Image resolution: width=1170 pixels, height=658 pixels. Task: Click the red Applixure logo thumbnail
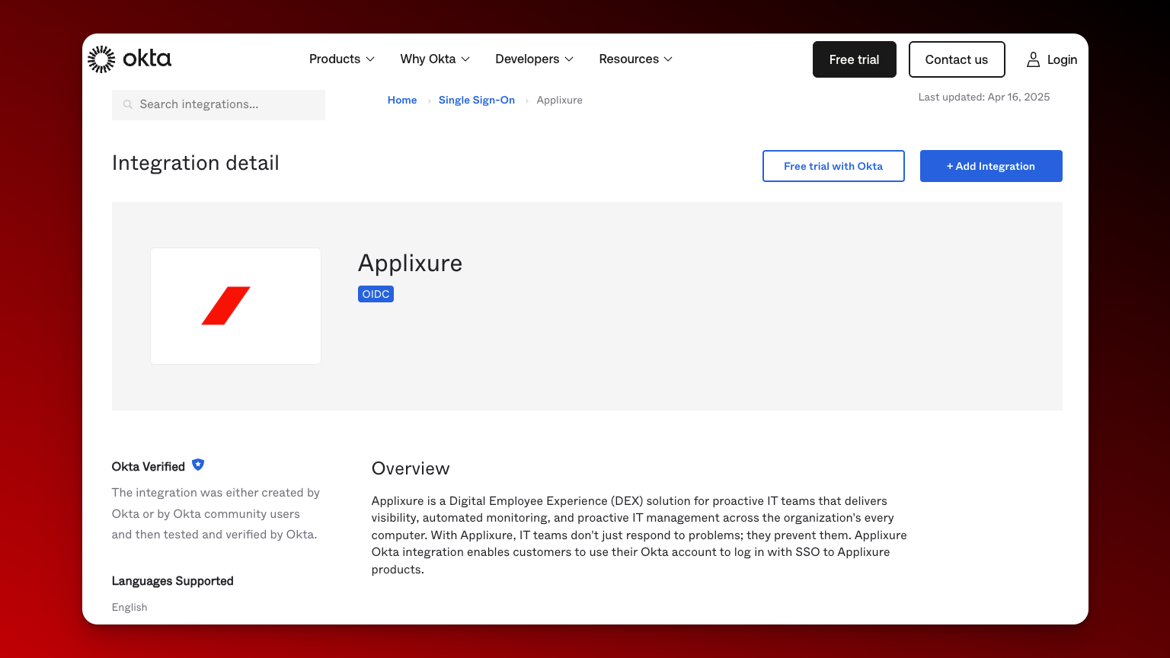point(235,306)
